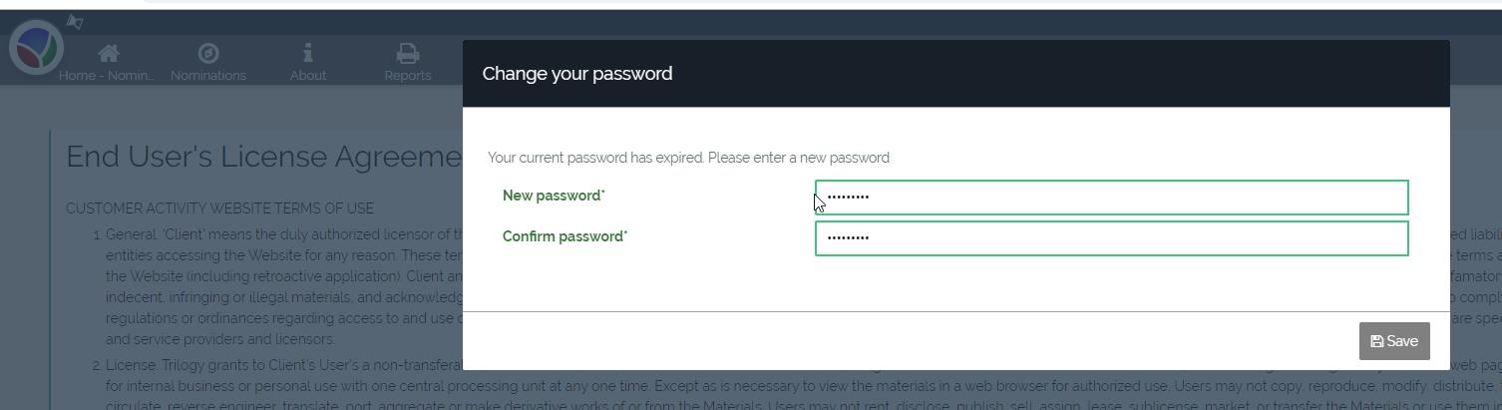Click the Reports printer icon

click(x=407, y=53)
